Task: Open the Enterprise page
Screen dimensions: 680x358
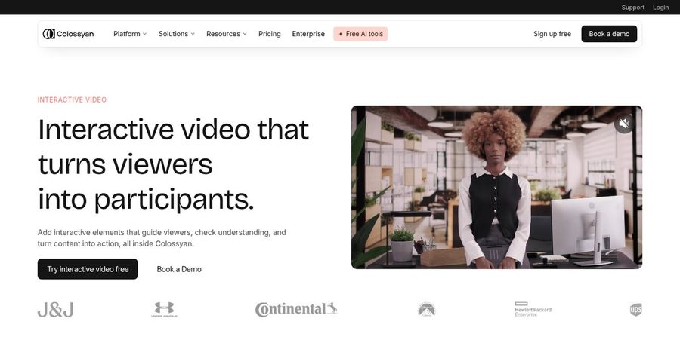Action: (308, 34)
